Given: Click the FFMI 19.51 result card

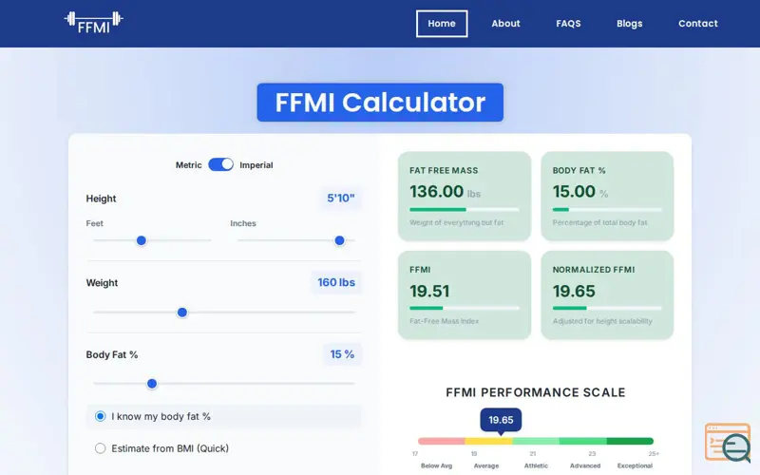Looking at the screenshot, I should [x=465, y=295].
